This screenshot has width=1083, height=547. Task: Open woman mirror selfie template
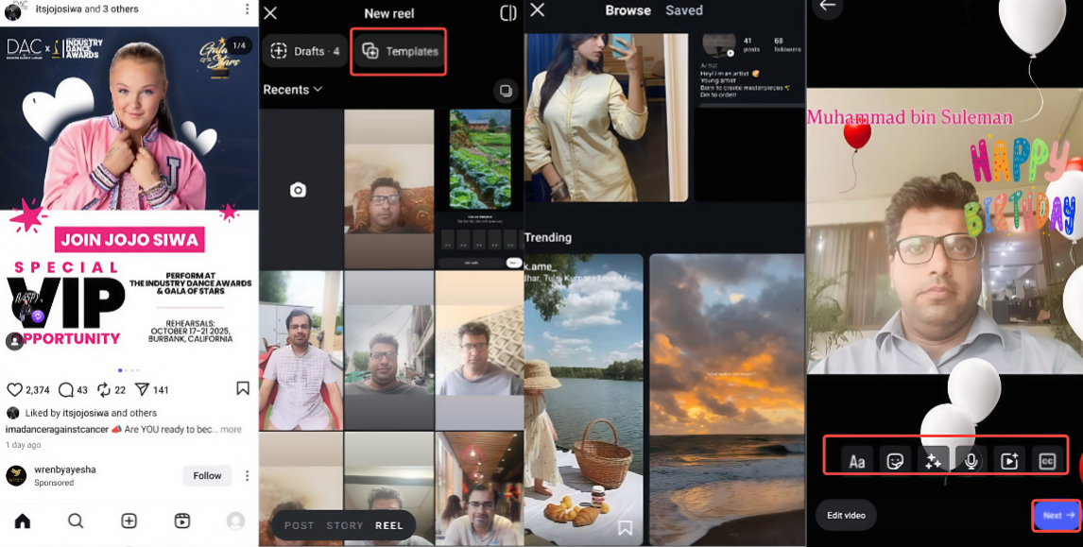point(607,117)
